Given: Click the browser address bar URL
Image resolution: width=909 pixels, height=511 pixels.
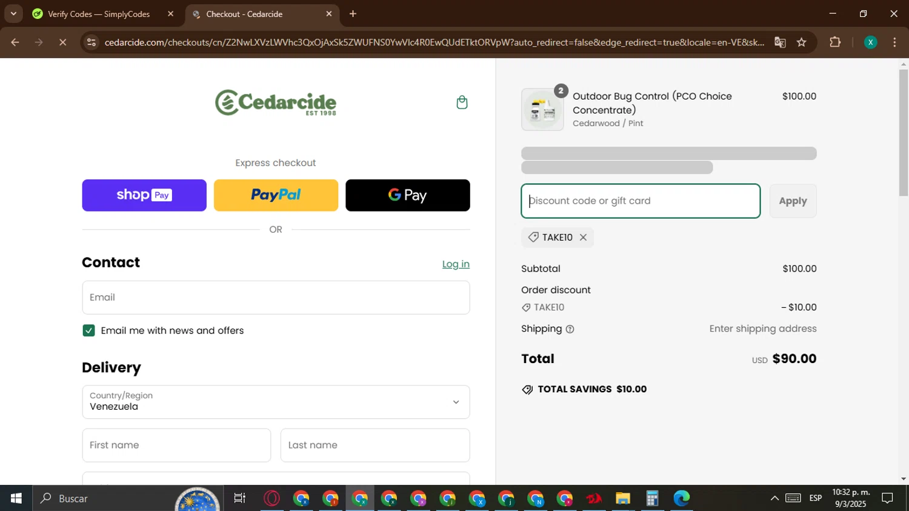Looking at the screenshot, I should click(x=434, y=42).
